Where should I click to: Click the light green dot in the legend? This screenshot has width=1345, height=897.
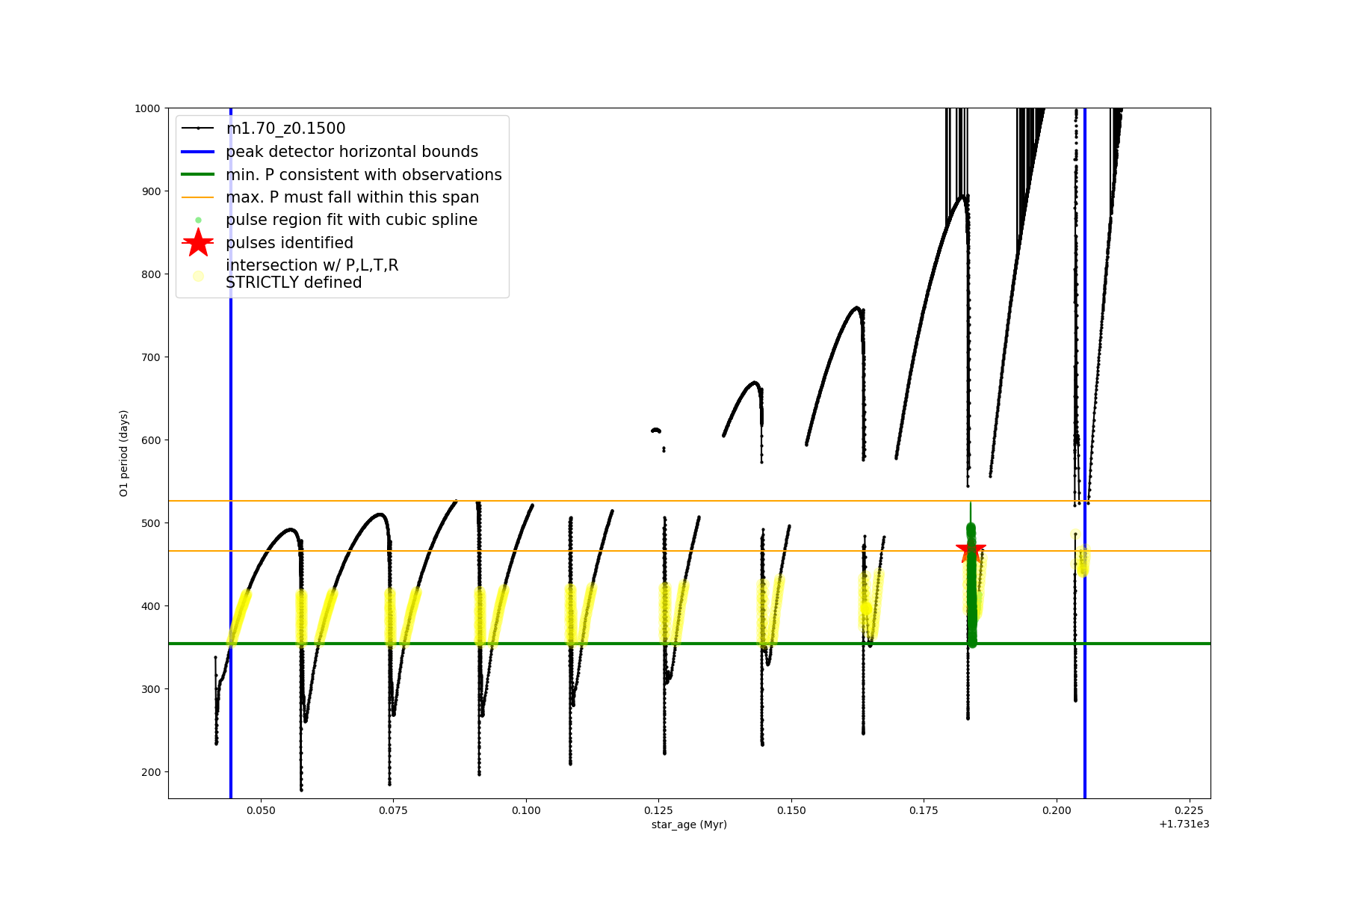198,220
